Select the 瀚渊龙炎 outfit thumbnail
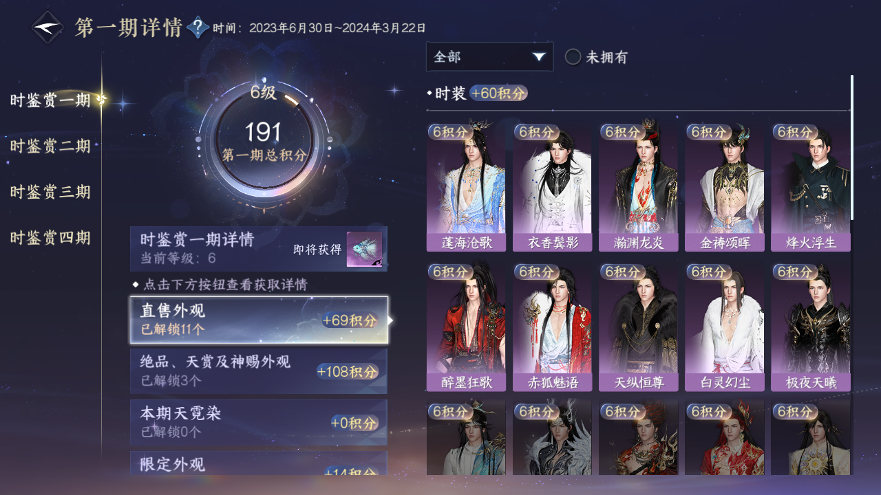This screenshot has width=881, height=495. 638,188
